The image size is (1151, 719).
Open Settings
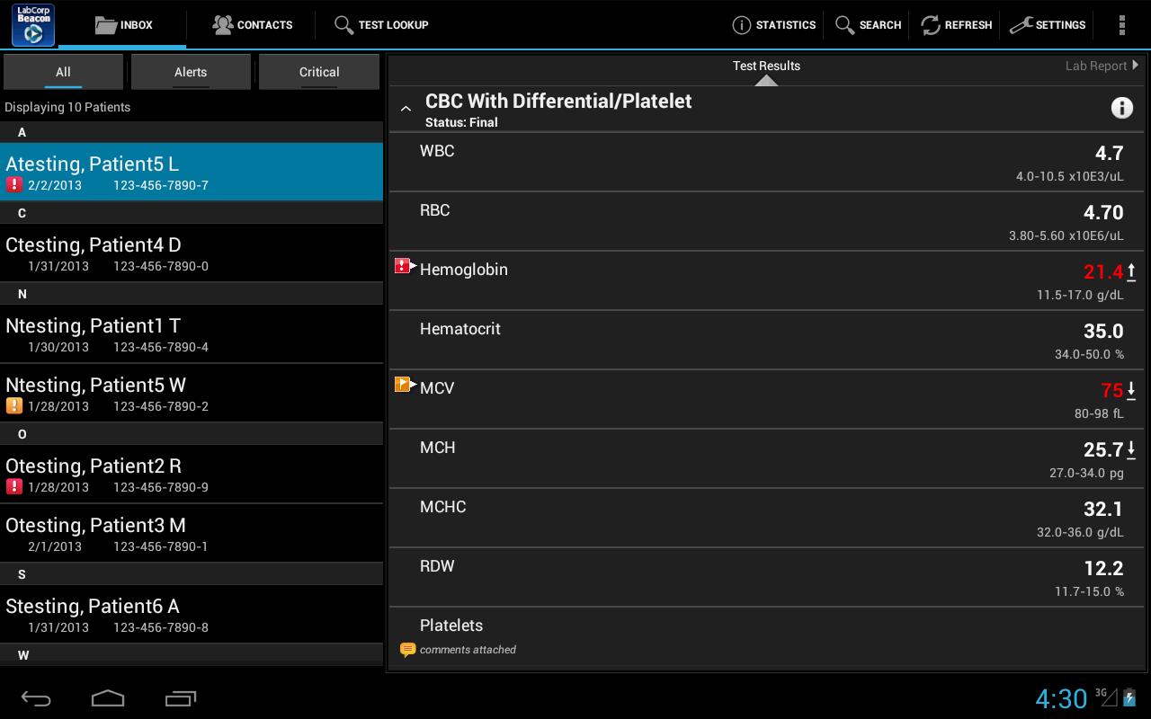[x=1048, y=25]
